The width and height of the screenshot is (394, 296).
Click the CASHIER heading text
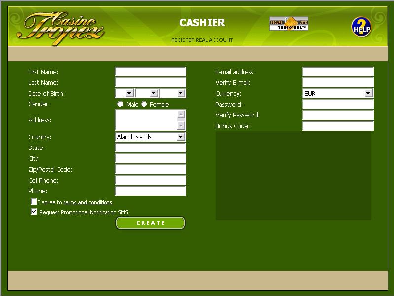[x=202, y=23]
